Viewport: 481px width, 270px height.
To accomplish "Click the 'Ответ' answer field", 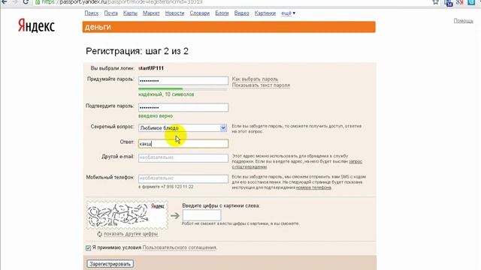I will pos(183,143).
